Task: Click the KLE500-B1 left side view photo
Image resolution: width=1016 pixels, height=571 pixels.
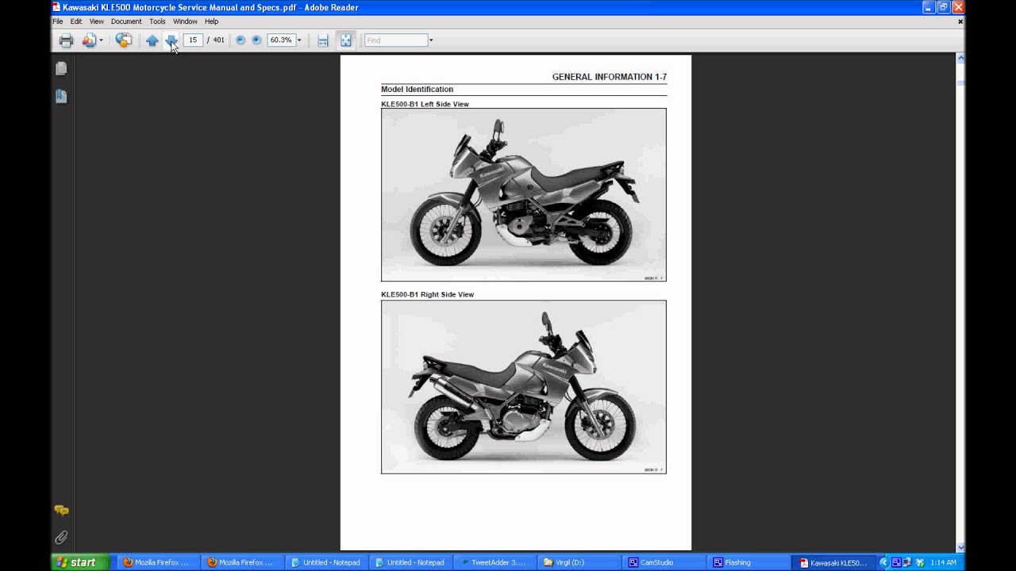Action: point(524,195)
